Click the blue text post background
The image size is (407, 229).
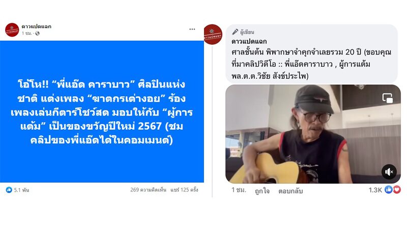tap(102, 111)
